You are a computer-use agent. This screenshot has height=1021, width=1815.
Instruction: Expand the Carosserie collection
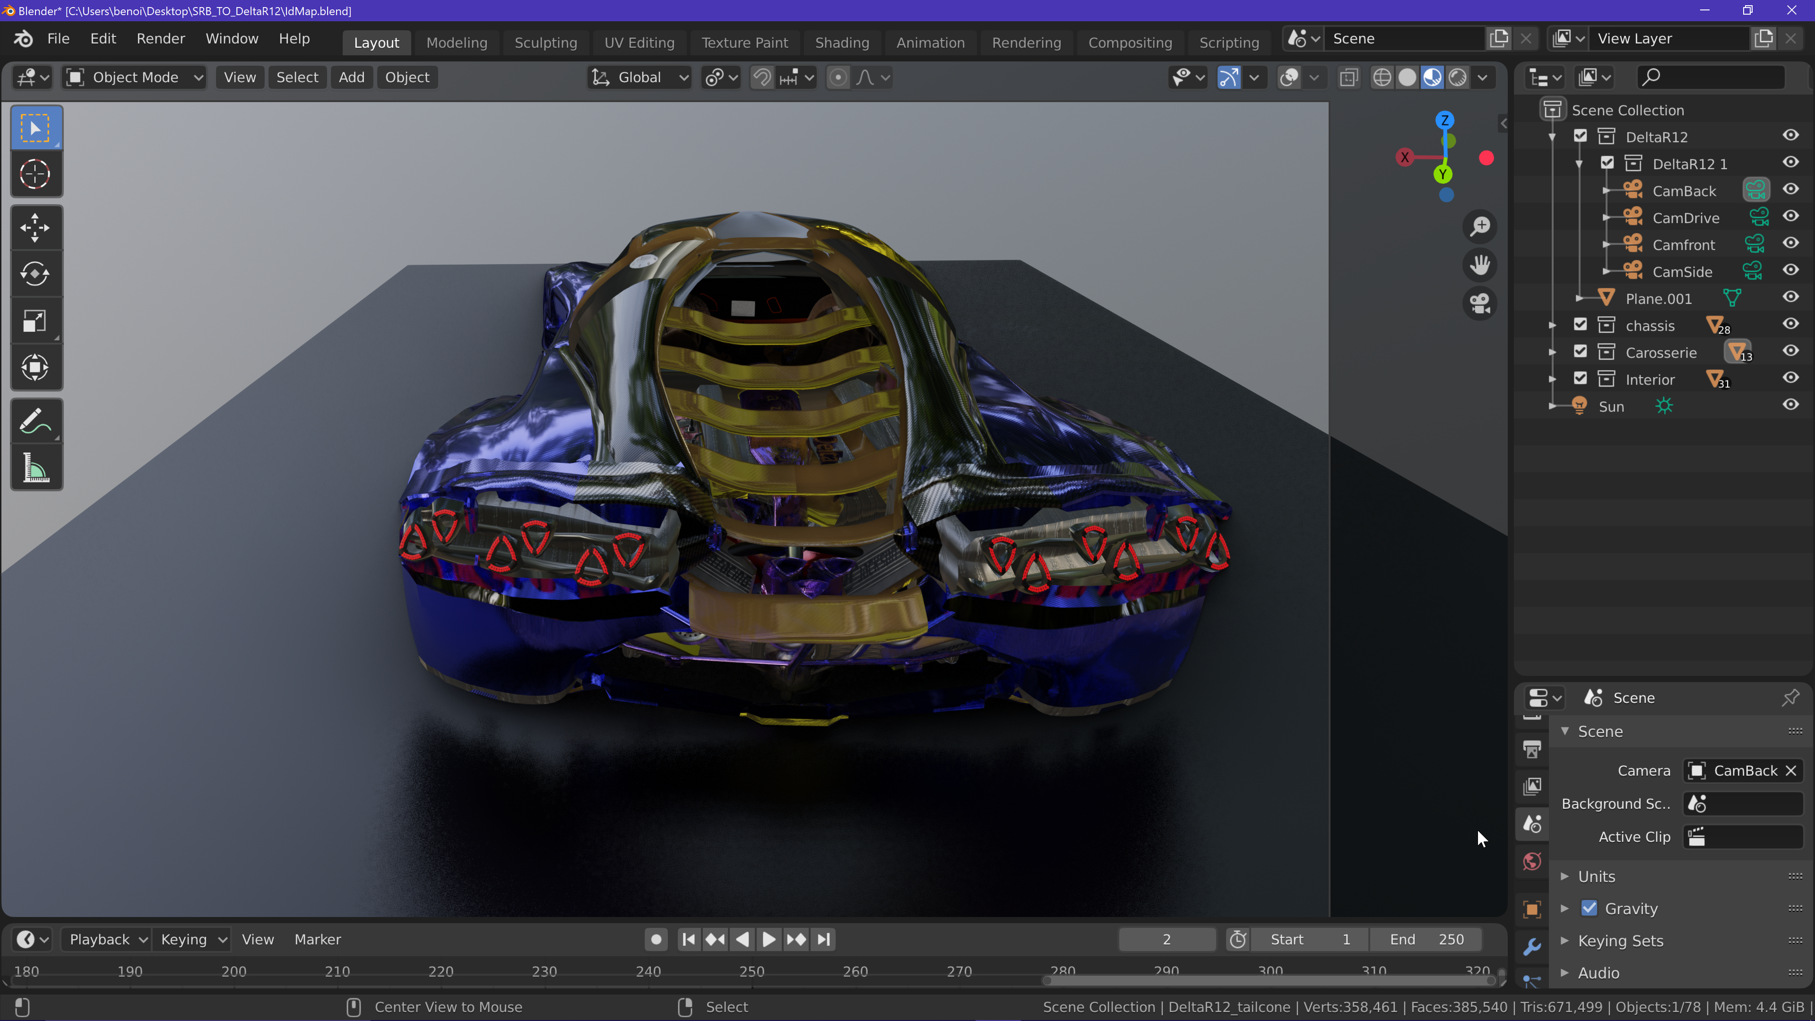(x=1552, y=352)
